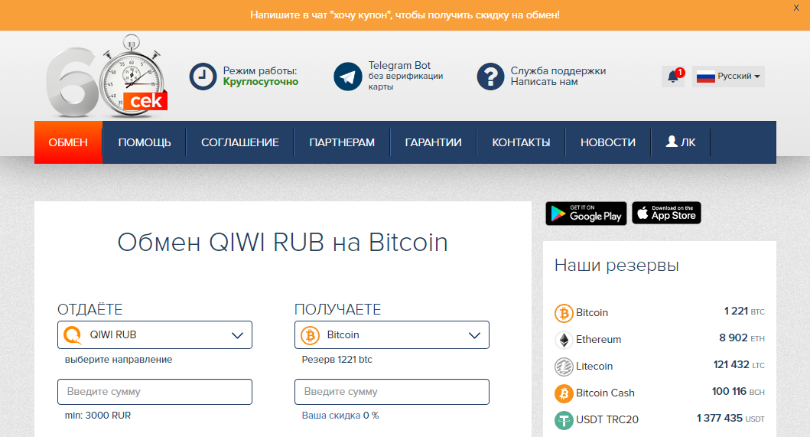The width and height of the screenshot is (810, 437).
Task: Click the working hours clock icon
Action: tap(203, 77)
